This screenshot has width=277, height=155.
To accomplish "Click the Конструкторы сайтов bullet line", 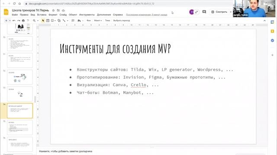I will point(155,70).
